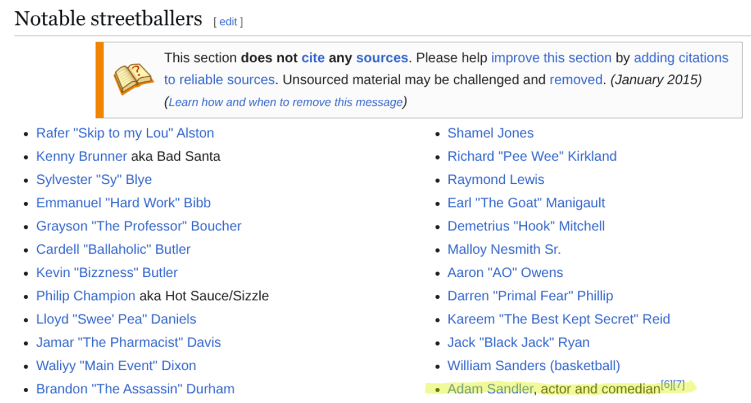Viewport: 751px width, 403px height.
Task: Visit the Kenny Brunner article
Action: (x=81, y=156)
